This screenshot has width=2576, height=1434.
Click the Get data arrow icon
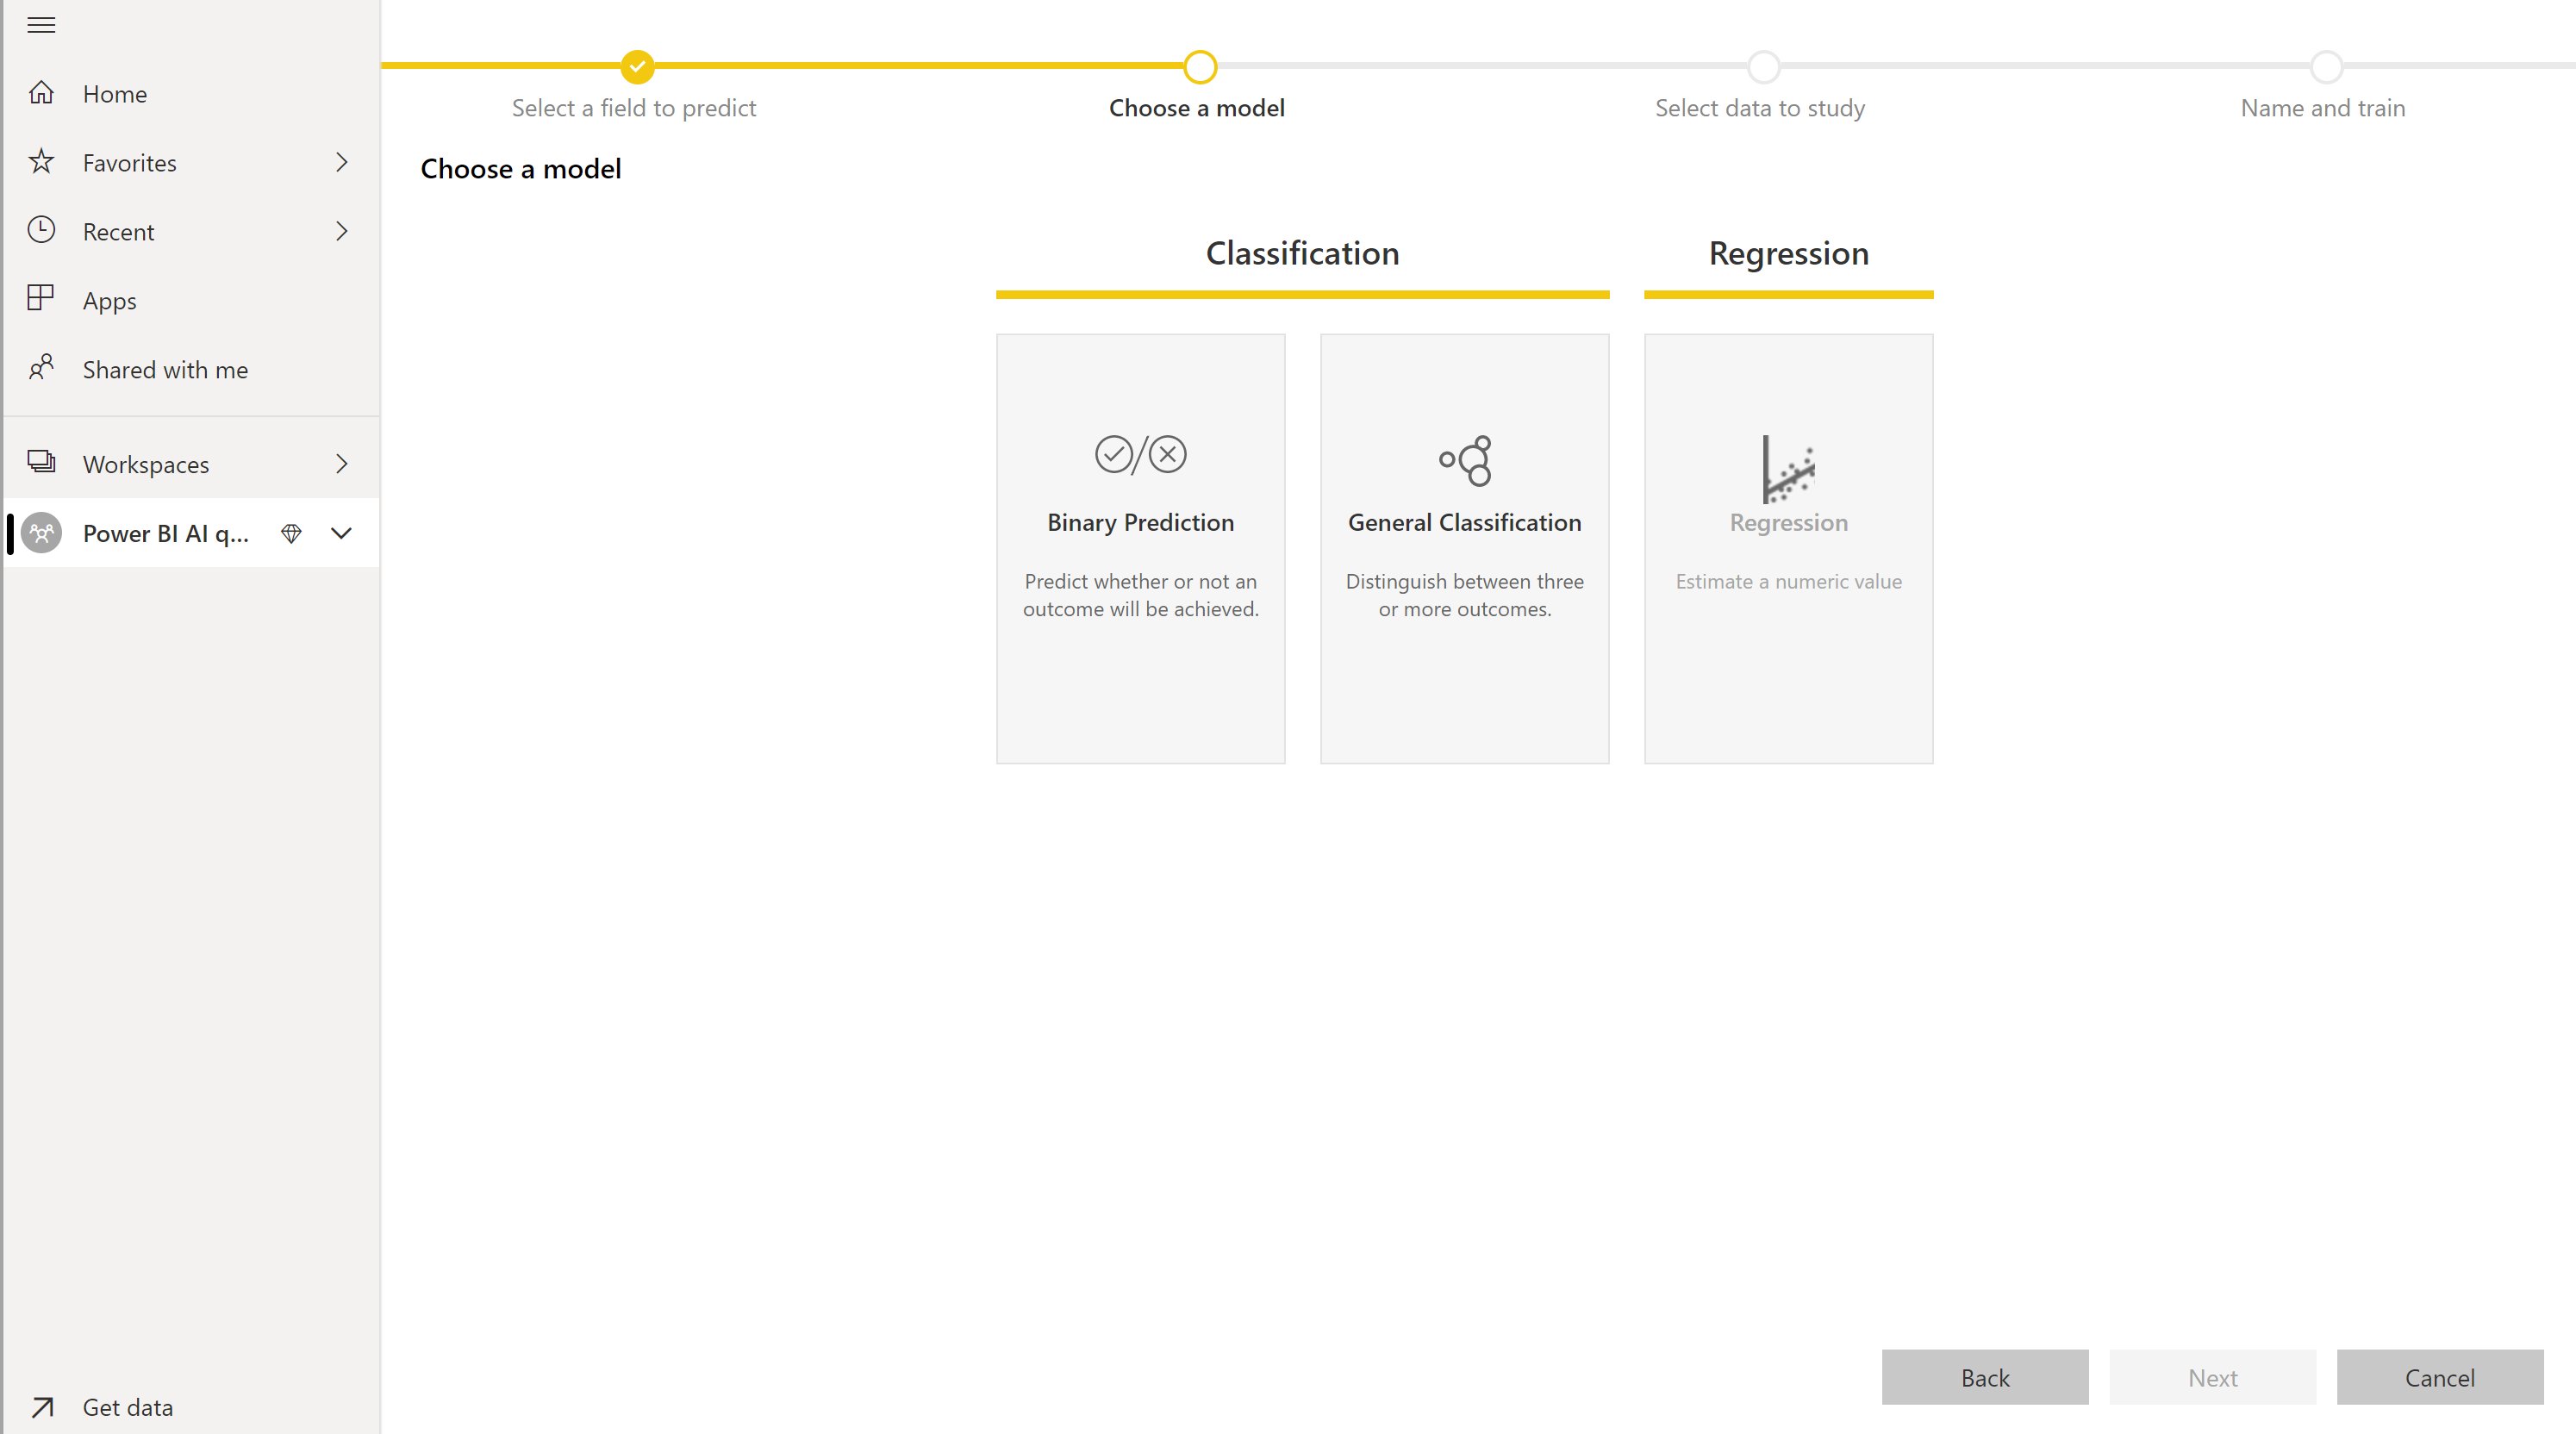41,1407
